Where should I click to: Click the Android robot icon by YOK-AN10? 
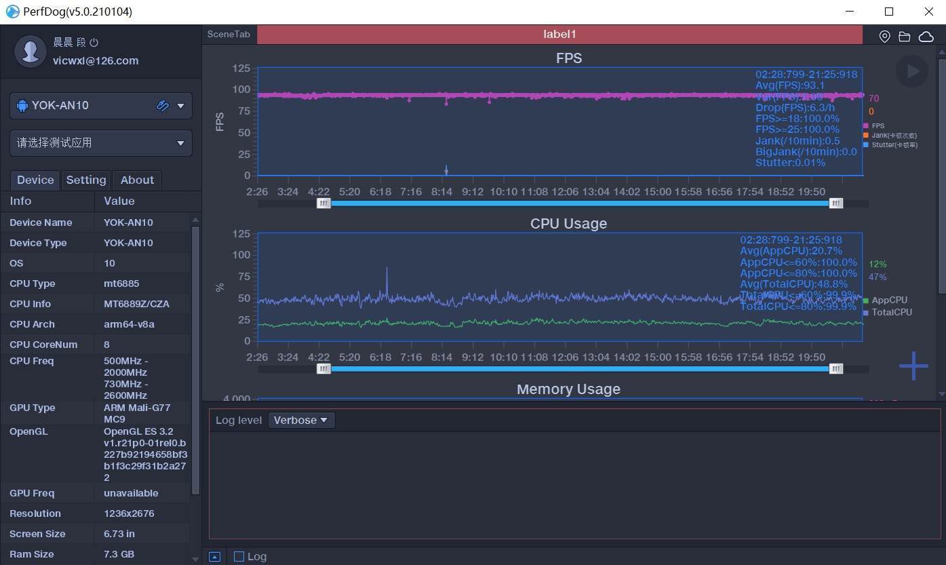(22, 106)
